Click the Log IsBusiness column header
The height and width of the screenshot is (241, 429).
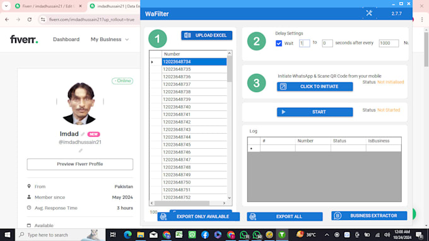coord(384,141)
